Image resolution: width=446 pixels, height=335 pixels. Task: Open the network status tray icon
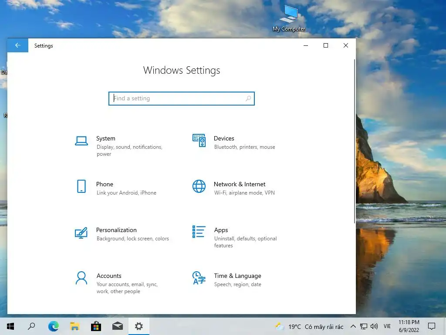(x=364, y=326)
